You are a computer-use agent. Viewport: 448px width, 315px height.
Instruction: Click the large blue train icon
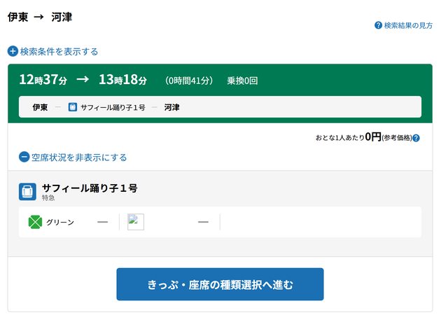(27, 192)
